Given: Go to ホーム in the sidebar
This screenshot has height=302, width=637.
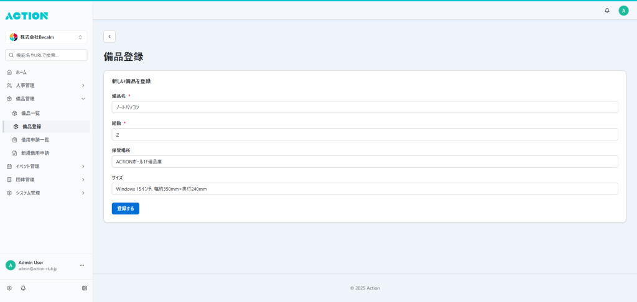Looking at the screenshot, I should tap(21, 73).
